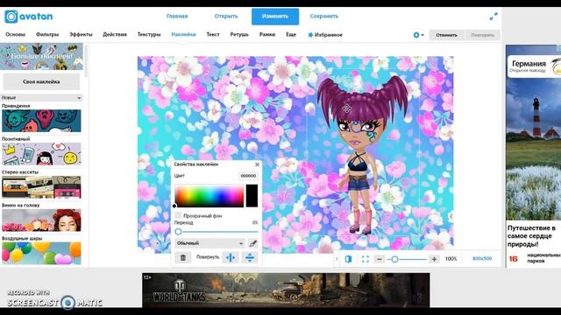The width and height of the screenshot is (561, 315).
Task: Switch to the Открыть tab
Action: 226,16
